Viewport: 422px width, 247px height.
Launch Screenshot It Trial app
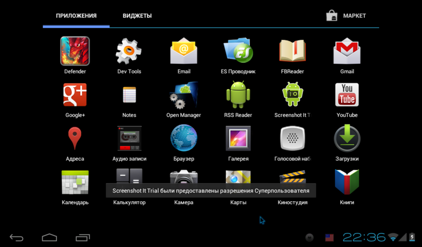(x=293, y=95)
